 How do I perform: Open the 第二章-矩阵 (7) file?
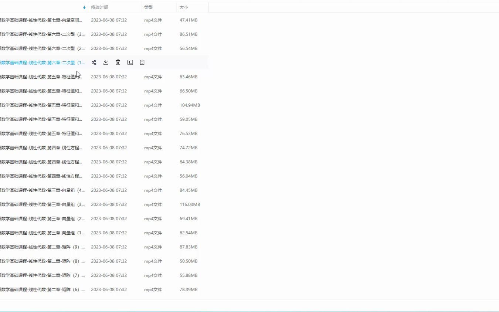point(43,275)
